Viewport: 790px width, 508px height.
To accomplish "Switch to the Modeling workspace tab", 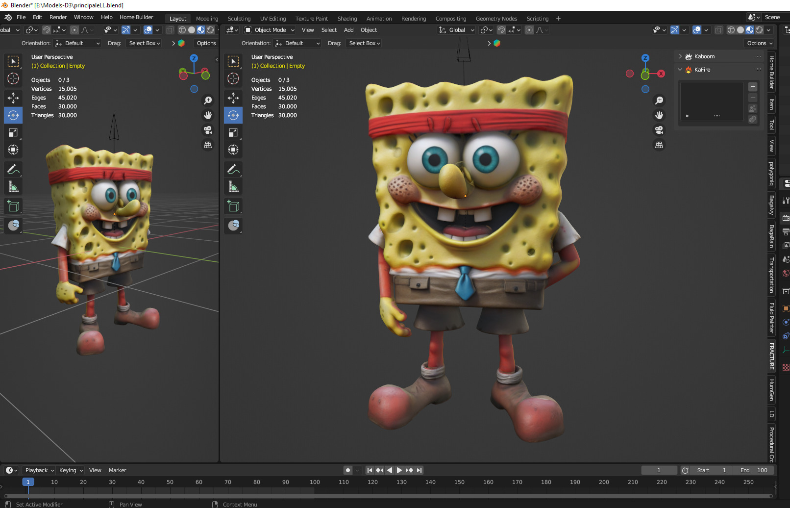I will (x=207, y=19).
